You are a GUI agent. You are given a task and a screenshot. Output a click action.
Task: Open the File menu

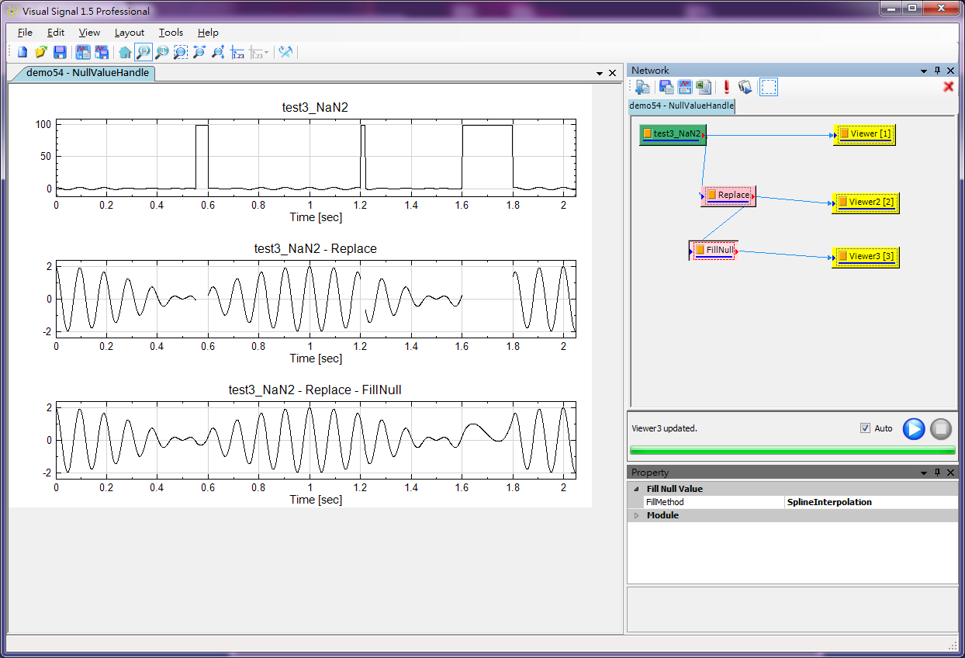(x=25, y=33)
